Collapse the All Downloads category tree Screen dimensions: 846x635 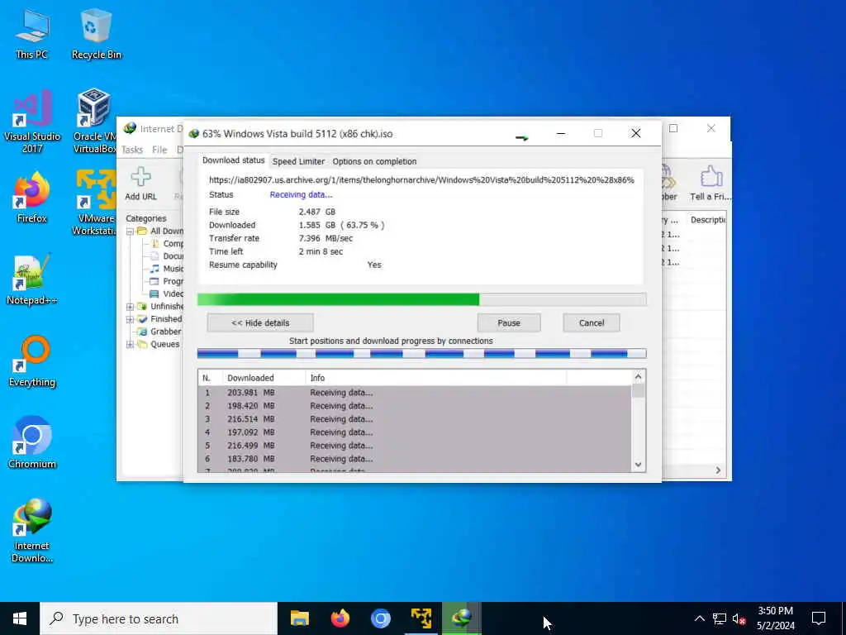click(x=130, y=232)
